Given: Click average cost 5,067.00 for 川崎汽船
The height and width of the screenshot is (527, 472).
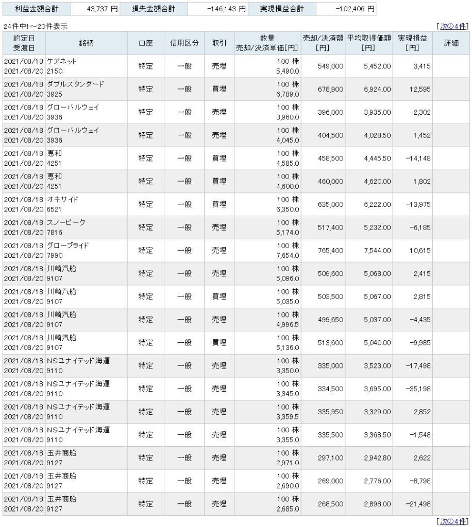Looking at the screenshot, I should tap(378, 297).
